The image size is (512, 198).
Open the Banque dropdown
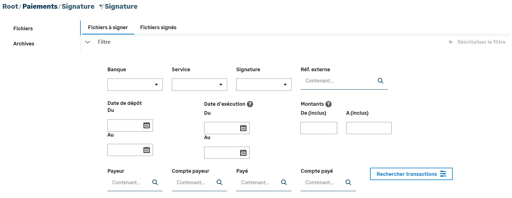point(135,85)
